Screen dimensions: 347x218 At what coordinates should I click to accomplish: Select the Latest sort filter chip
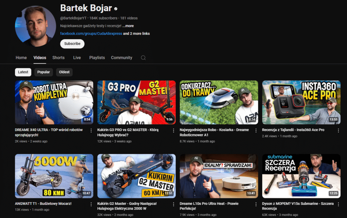pyautogui.click(x=23, y=72)
